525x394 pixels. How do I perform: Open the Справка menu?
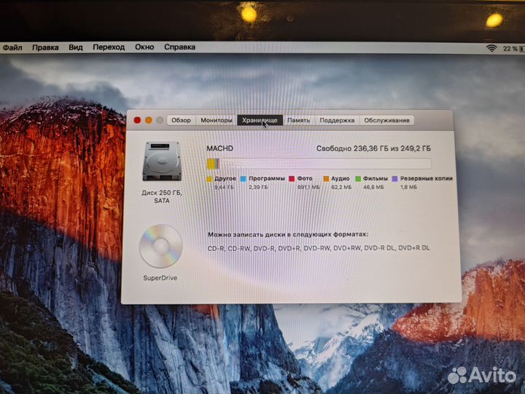pyautogui.click(x=179, y=47)
